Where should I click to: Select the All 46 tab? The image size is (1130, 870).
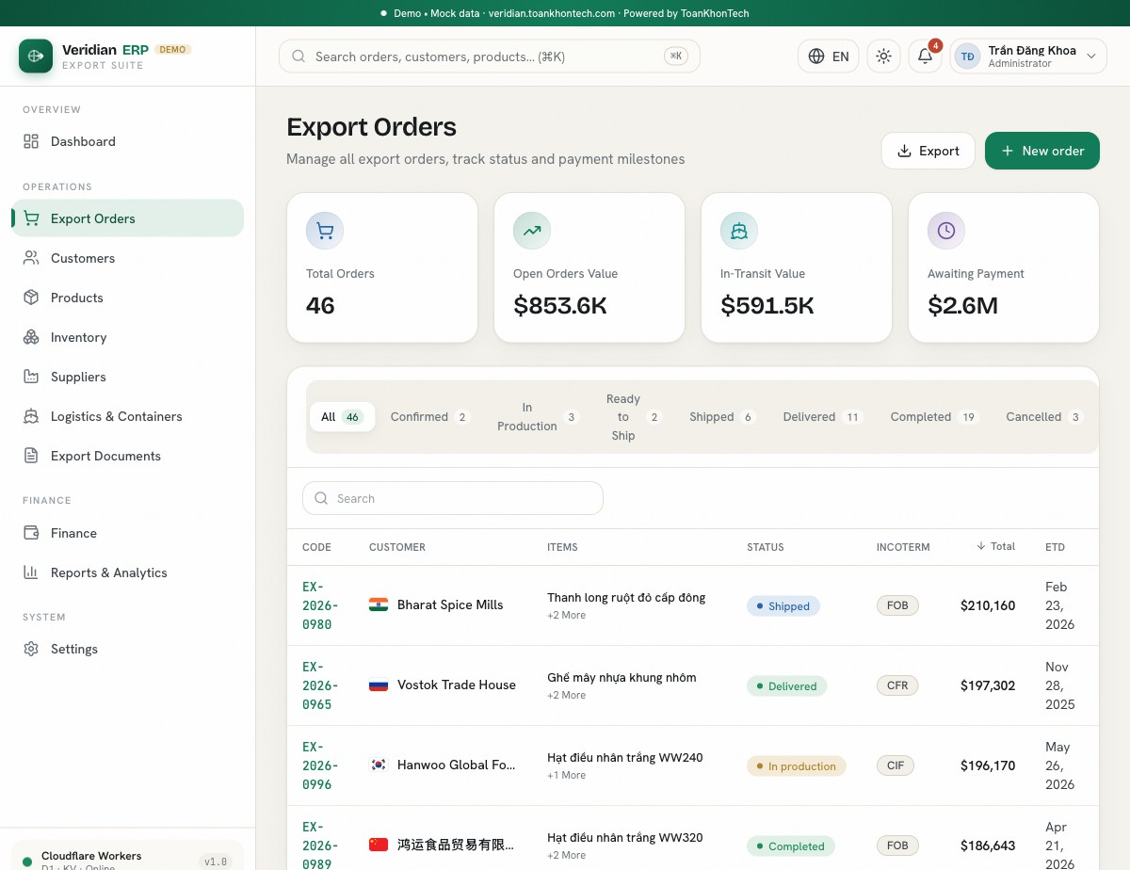pyautogui.click(x=342, y=417)
